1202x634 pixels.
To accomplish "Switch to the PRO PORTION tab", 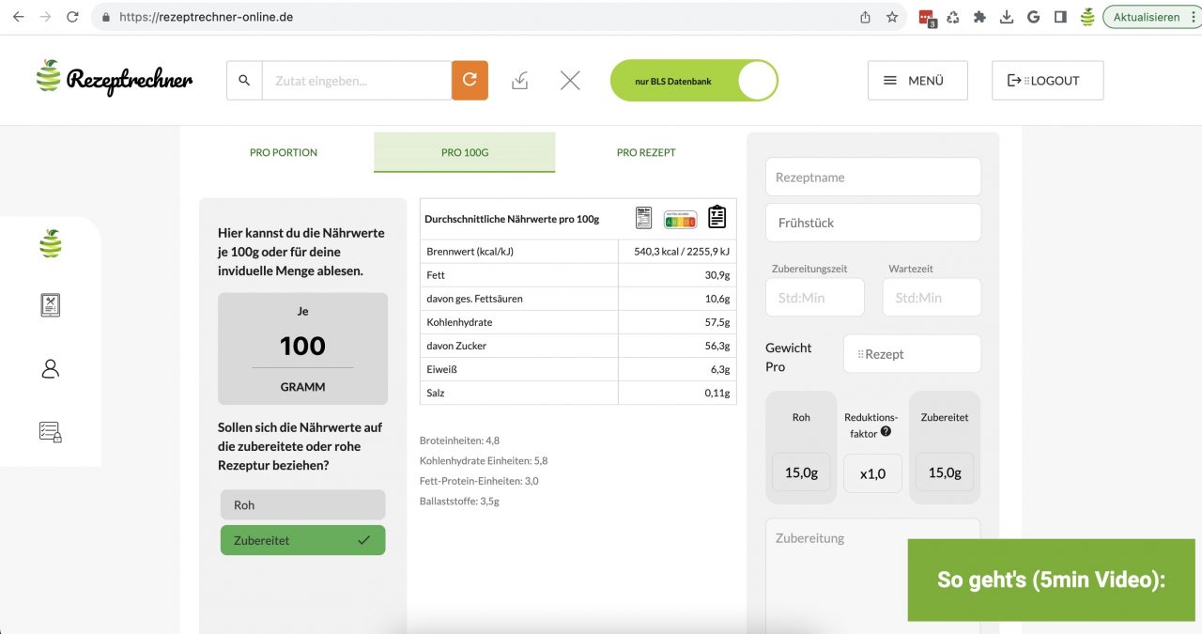I will (x=283, y=151).
